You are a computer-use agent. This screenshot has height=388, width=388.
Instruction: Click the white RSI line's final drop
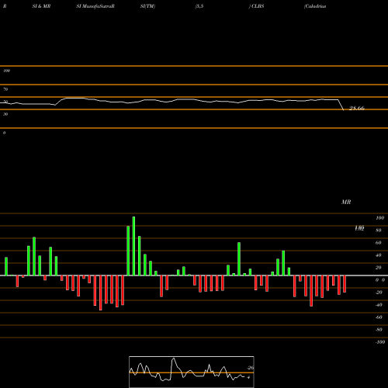click(x=341, y=105)
